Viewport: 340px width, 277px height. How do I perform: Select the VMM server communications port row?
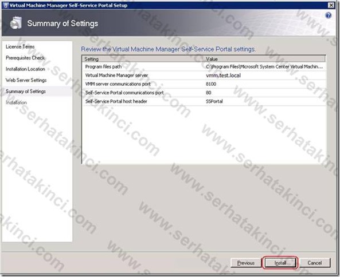204,84
